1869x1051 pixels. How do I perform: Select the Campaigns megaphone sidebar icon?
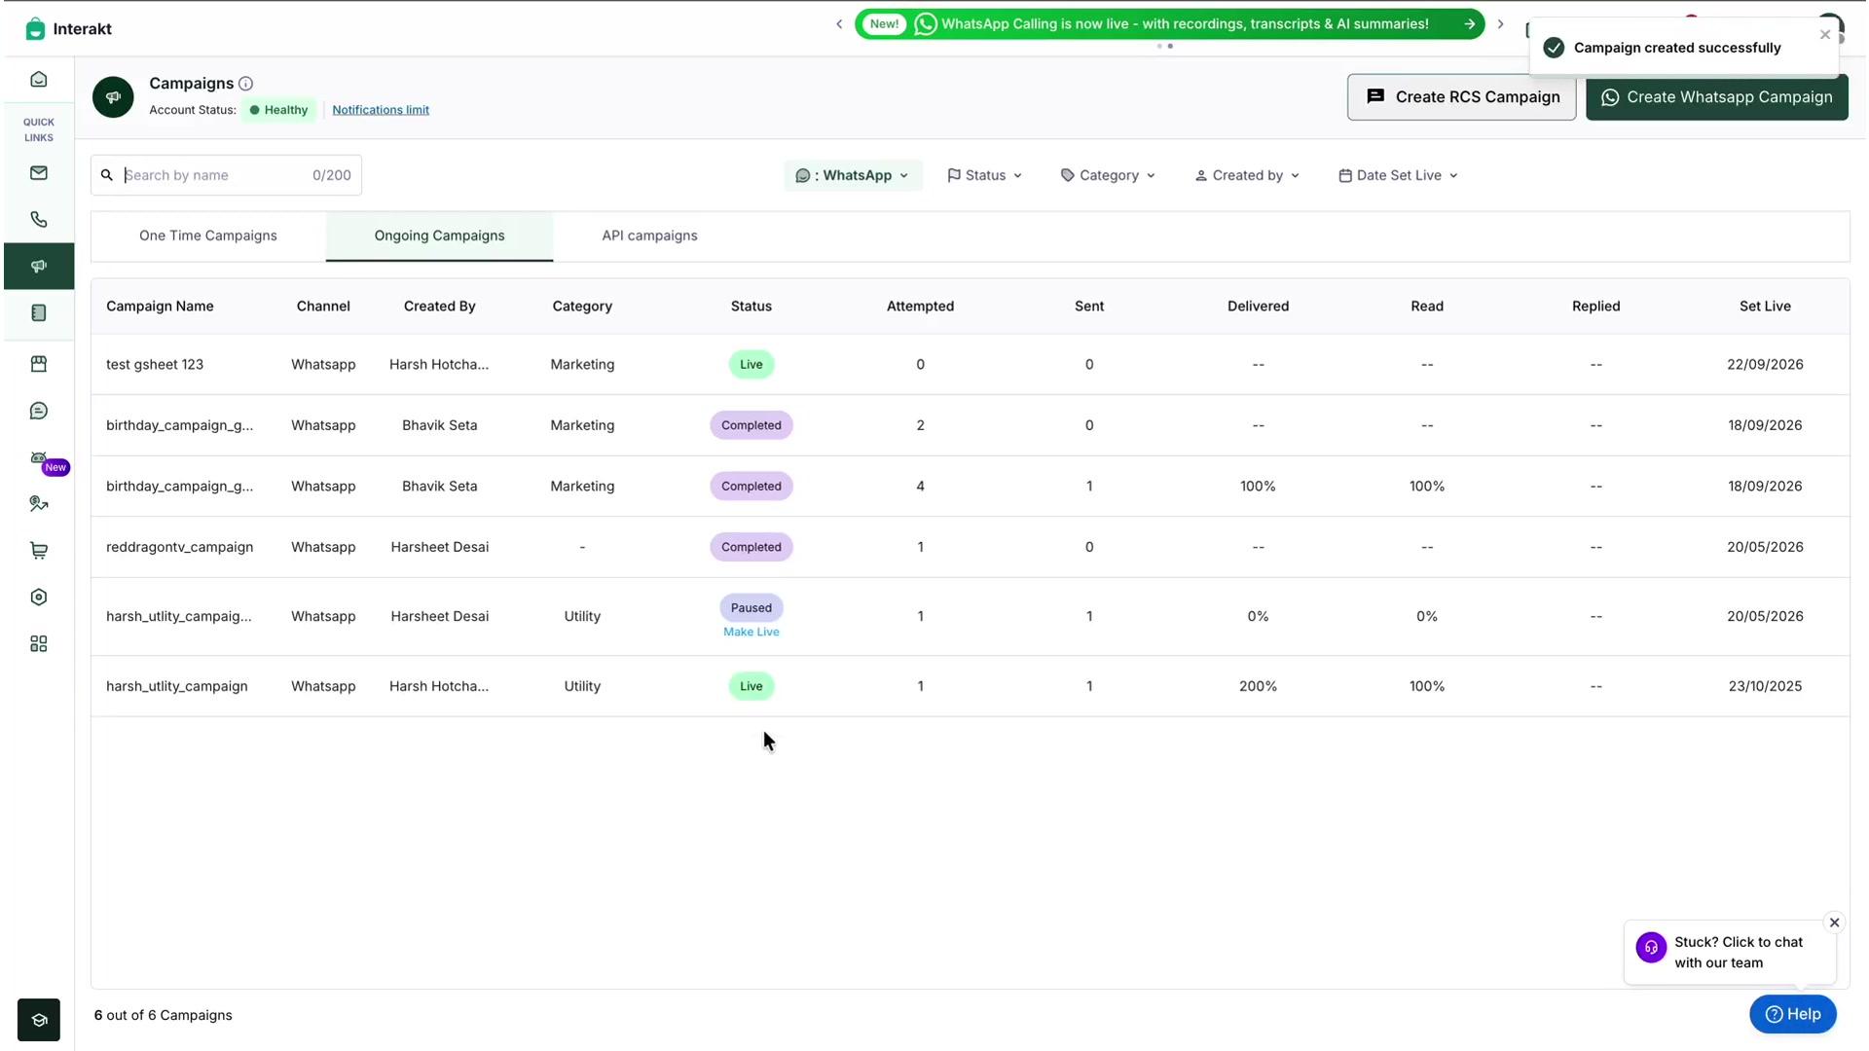click(39, 267)
